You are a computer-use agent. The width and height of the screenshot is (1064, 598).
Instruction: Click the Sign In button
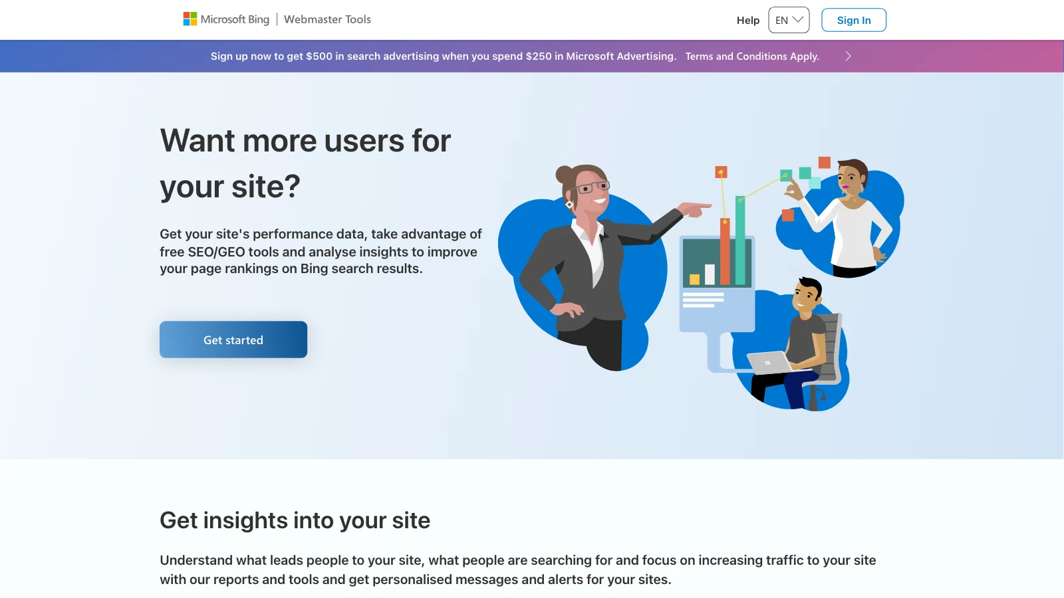[854, 20]
